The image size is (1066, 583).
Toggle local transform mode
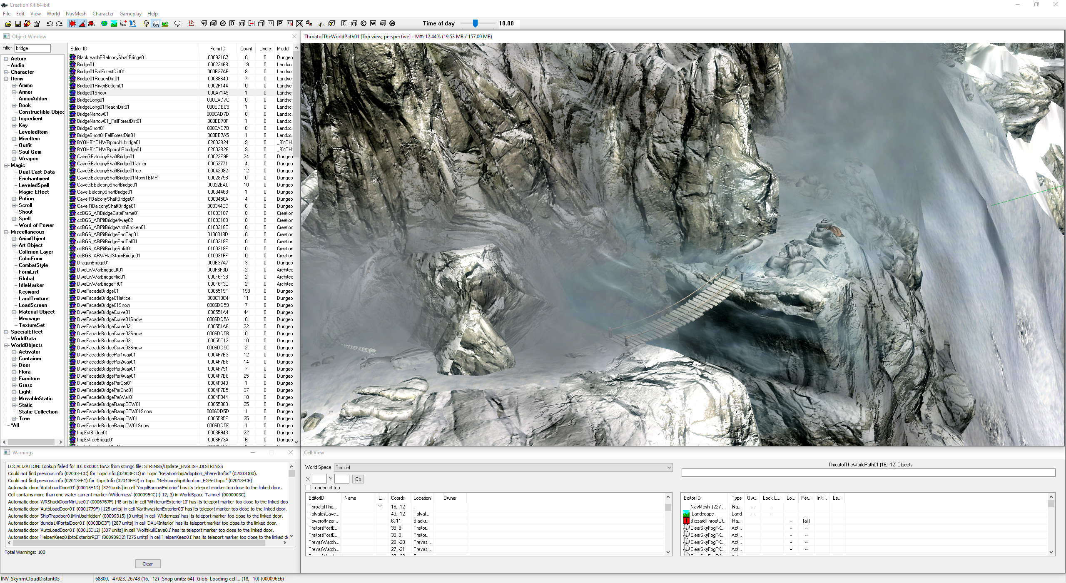pos(91,24)
